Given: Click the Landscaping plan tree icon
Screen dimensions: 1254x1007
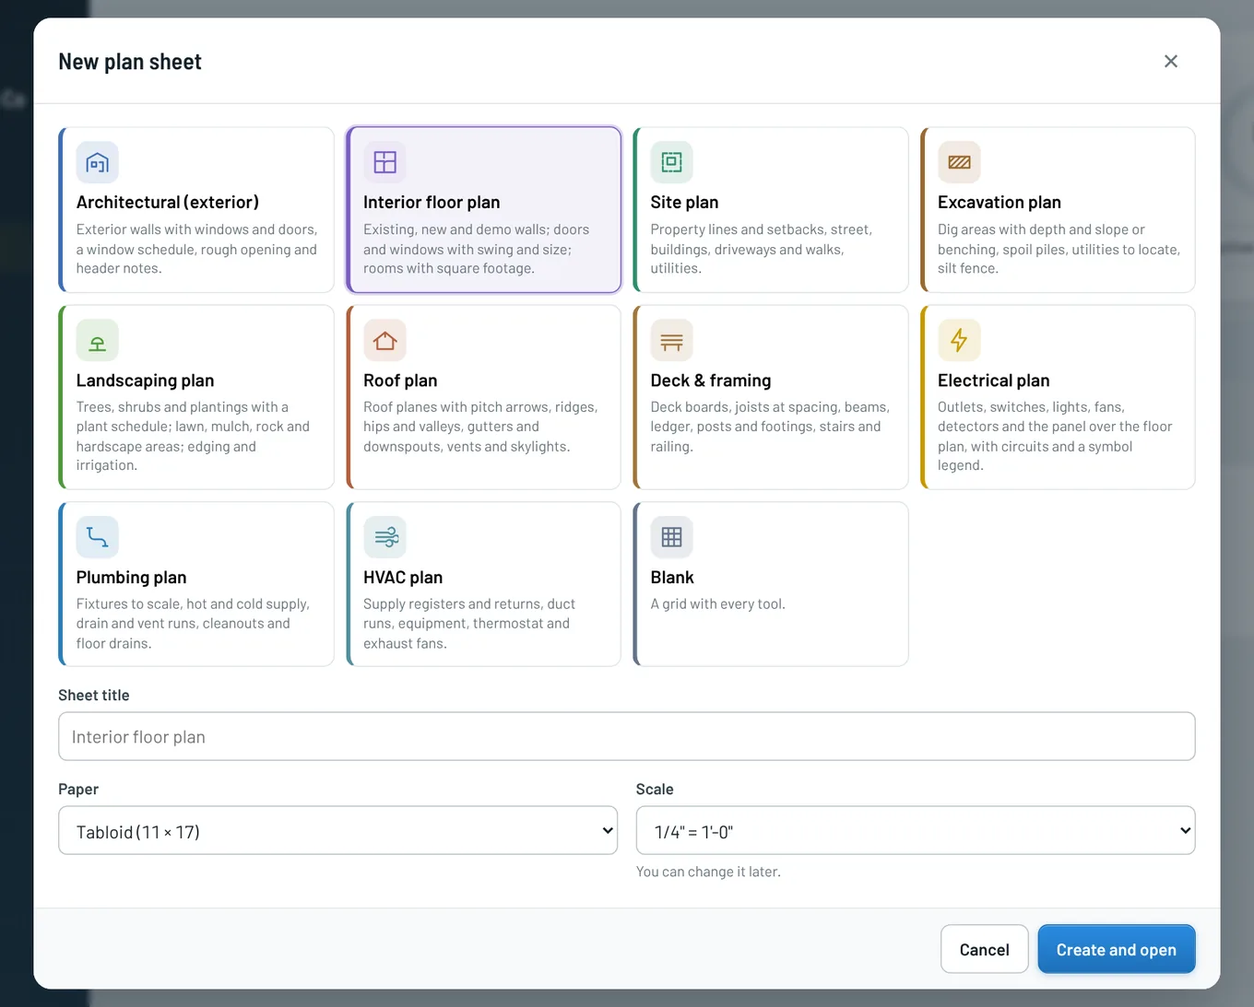Looking at the screenshot, I should point(98,341).
